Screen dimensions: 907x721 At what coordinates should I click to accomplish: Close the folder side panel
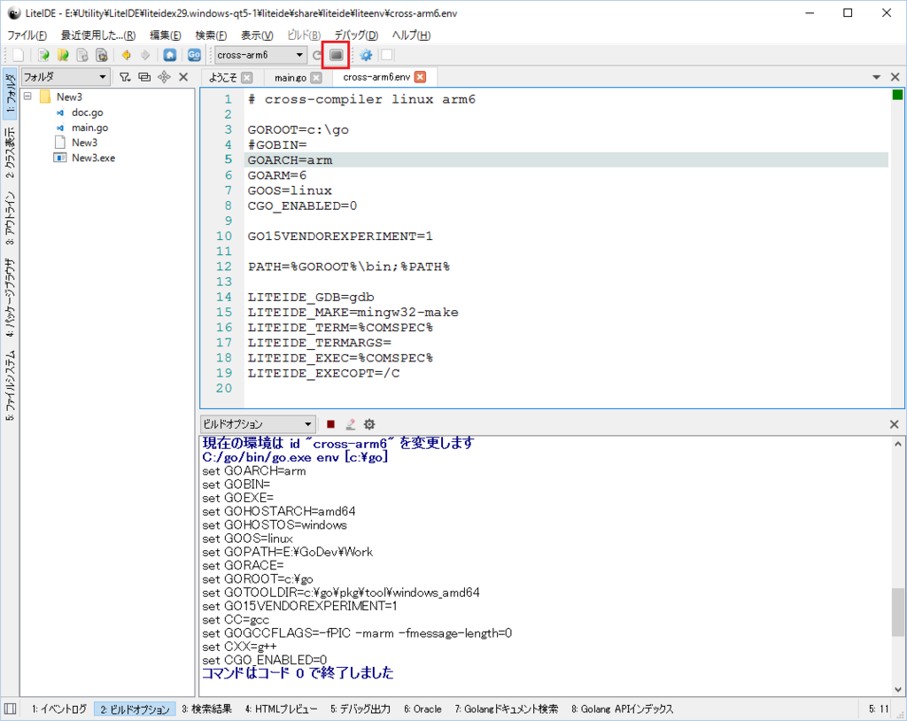point(183,76)
